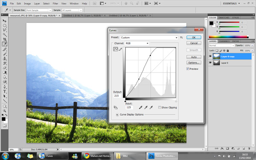Select the white point eyedropper in Curves
The height and width of the screenshot is (160, 256).
[x=151, y=107]
